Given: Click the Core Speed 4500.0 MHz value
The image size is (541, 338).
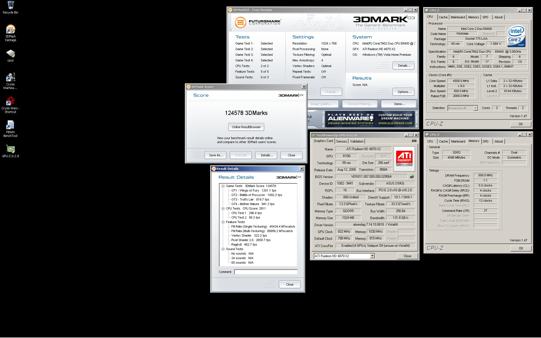Looking at the screenshot, I should click(x=461, y=81).
